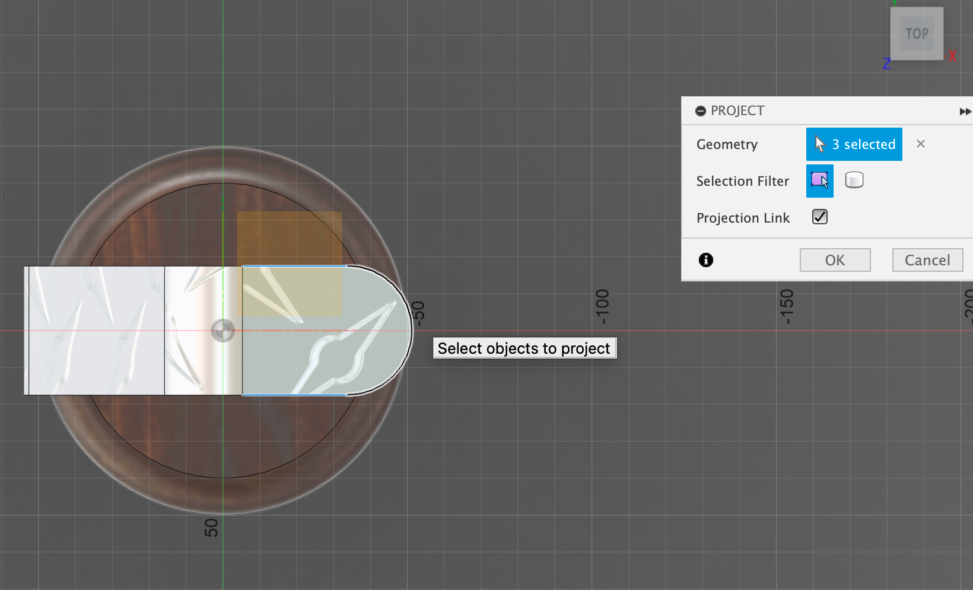Click the blue Z axis label on ViewCube
The height and width of the screenshot is (590, 973).
tap(886, 64)
